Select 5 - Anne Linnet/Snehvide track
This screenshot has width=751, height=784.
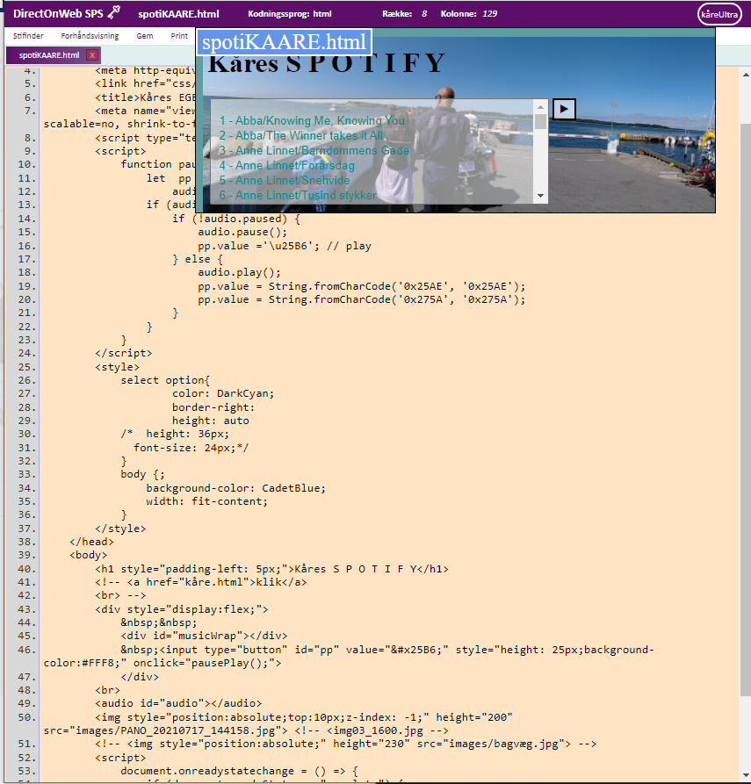click(x=284, y=180)
